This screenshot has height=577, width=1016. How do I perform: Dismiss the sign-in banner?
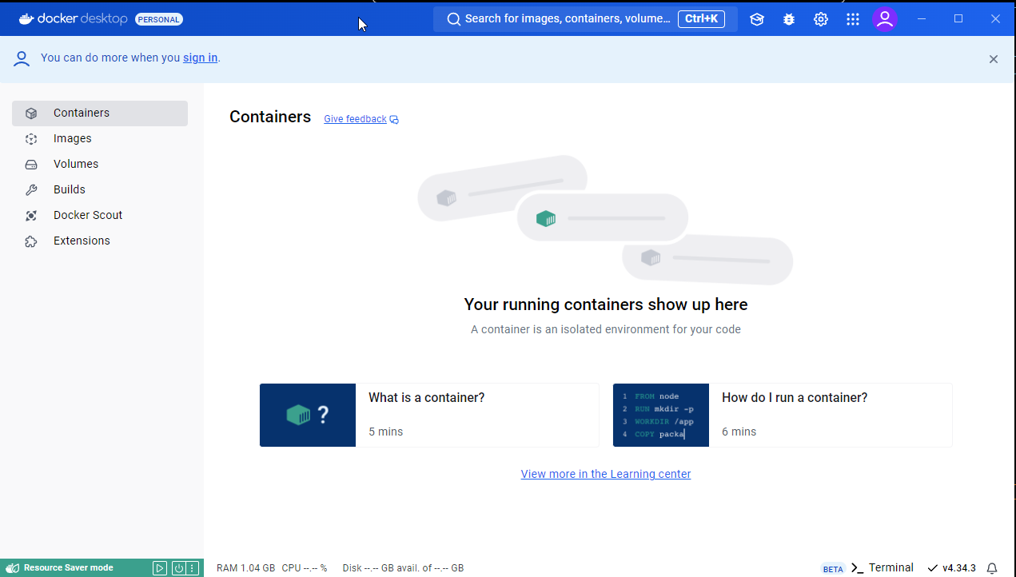994,59
